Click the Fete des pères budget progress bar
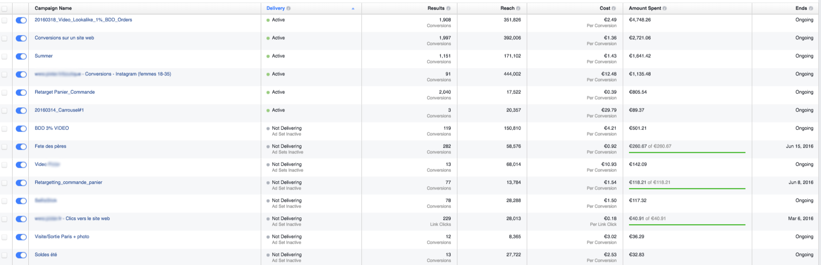The image size is (821, 265). pyautogui.click(x=687, y=152)
